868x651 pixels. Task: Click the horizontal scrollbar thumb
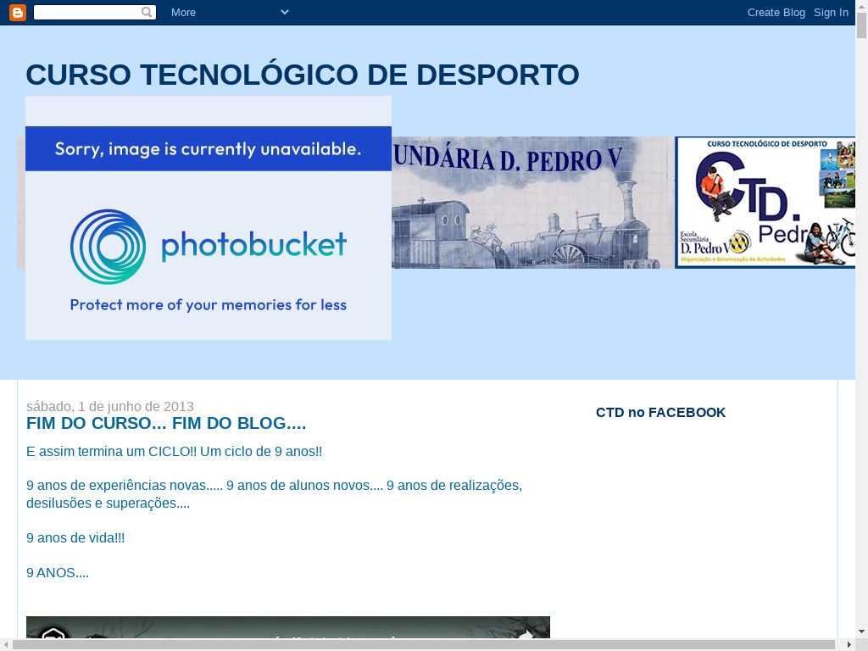(424, 645)
